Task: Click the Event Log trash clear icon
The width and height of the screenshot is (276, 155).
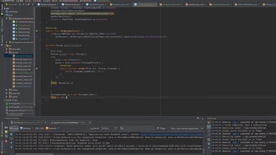Action: pos(209,144)
